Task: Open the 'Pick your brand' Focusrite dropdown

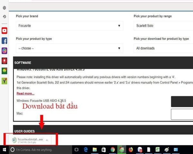Action: pos(69,26)
